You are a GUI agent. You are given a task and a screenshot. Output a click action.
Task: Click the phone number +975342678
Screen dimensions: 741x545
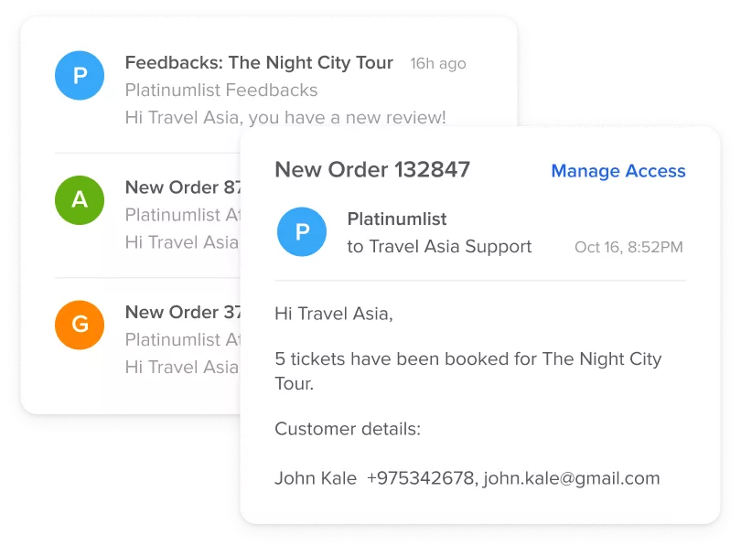click(420, 478)
